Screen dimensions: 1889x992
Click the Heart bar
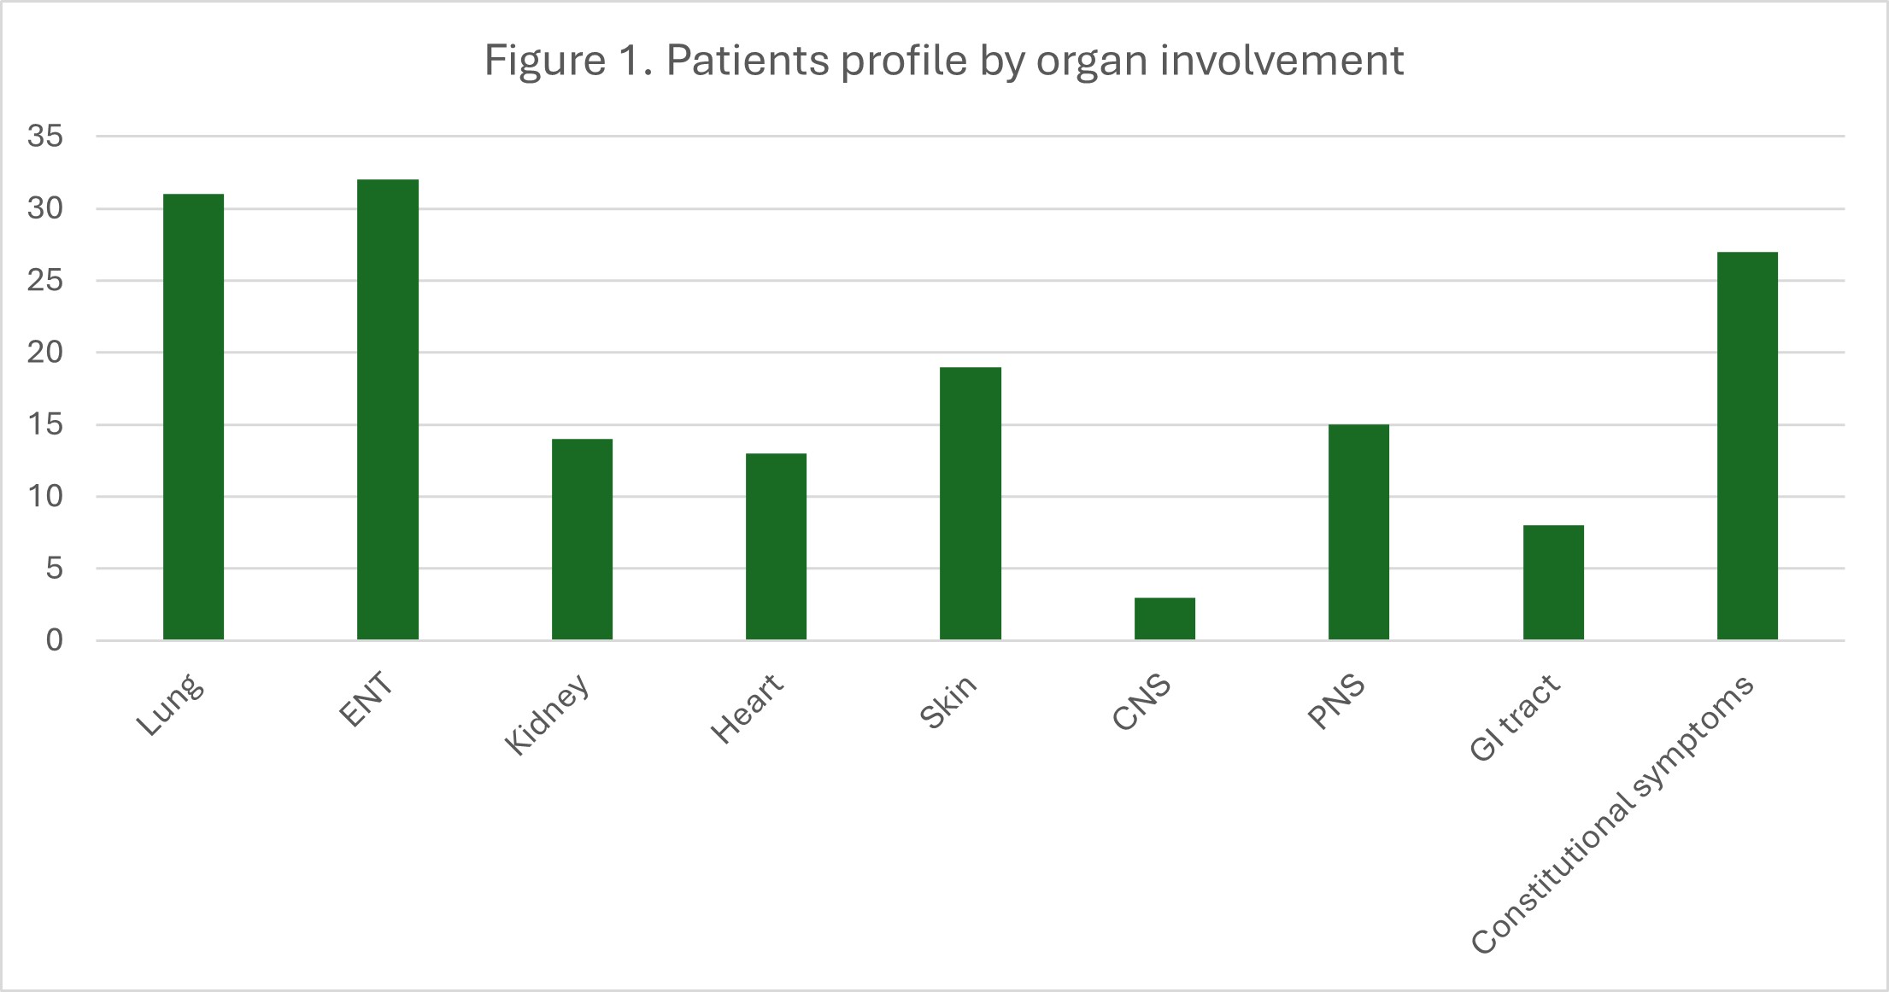776,546
